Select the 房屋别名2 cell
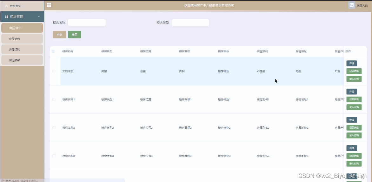This screenshot has height=182, width=372. [x=263, y=128]
